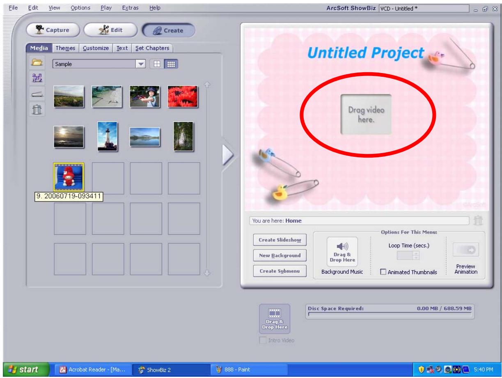Select the Themes tab
502x378 pixels.
pyautogui.click(x=66, y=48)
